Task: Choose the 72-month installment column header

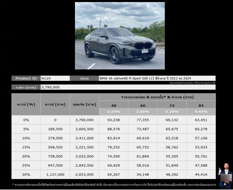Action: click(x=172, y=105)
